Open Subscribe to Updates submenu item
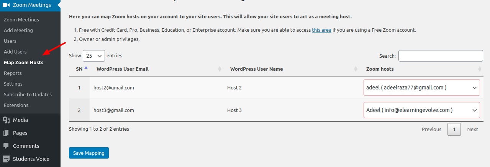 [x=28, y=94]
